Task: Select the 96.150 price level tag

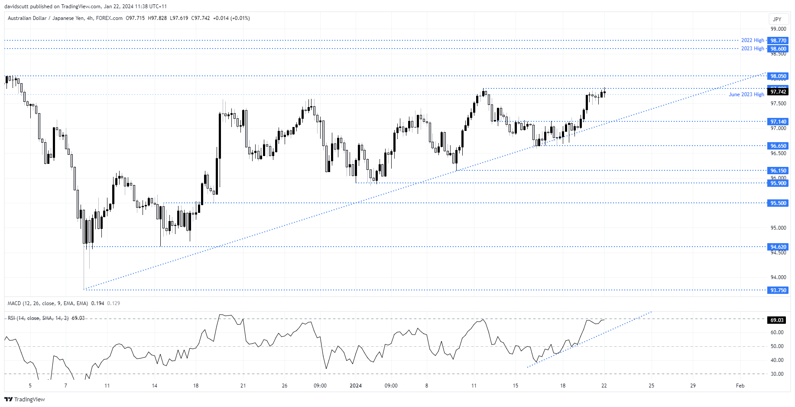Action: (778, 170)
